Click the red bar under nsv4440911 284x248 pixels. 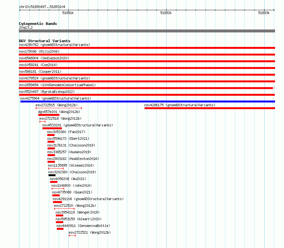click(60, 229)
